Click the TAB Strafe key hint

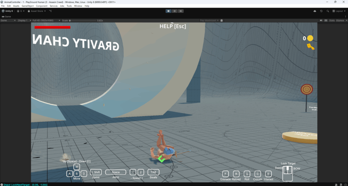[x=153, y=172]
